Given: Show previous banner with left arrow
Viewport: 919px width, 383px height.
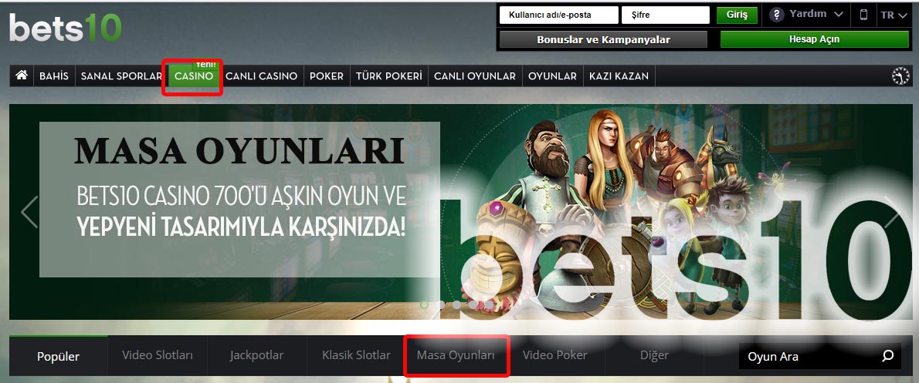Looking at the screenshot, I should (29, 212).
